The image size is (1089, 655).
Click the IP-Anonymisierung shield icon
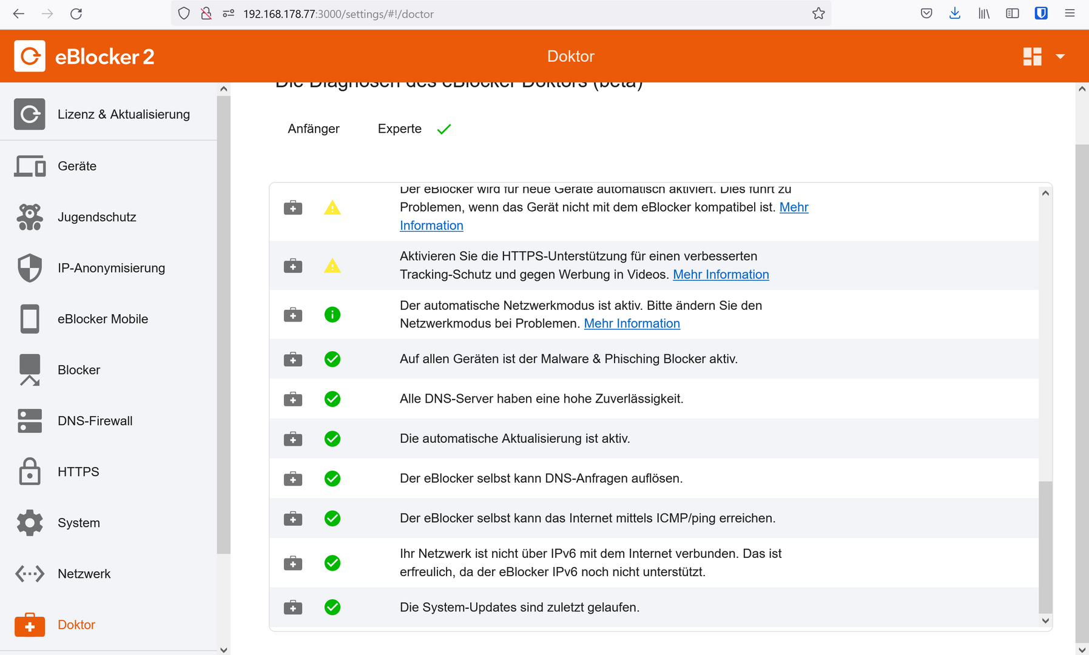tap(30, 268)
